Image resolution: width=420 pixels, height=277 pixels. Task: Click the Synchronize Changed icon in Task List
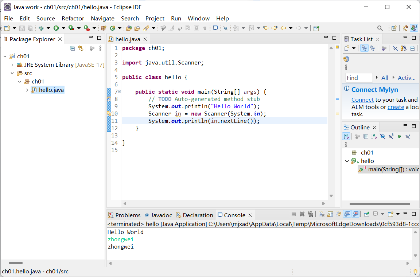[x=346, y=59]
